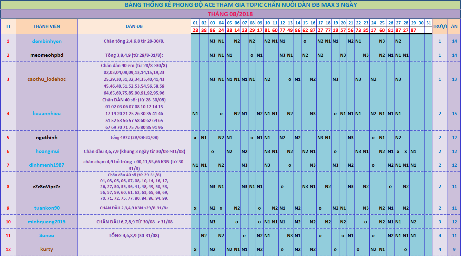
Task: Select 'Chăn đầu 3,6,7,9' cell of hoangmui
Action: 134,151
